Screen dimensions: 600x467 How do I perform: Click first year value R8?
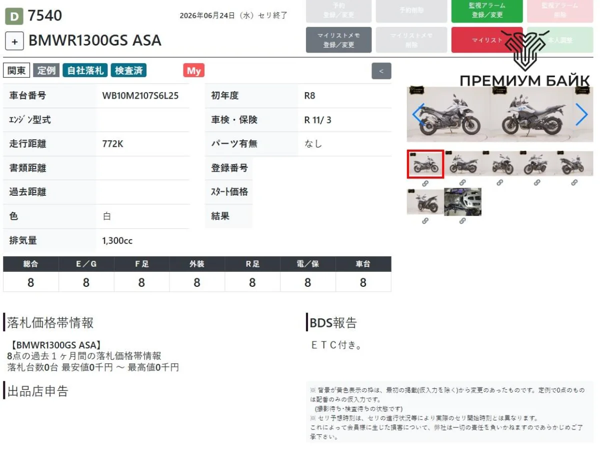[x=309, y=96]
